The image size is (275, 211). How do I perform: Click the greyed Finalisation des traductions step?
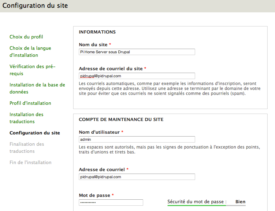tap(27, 147)
